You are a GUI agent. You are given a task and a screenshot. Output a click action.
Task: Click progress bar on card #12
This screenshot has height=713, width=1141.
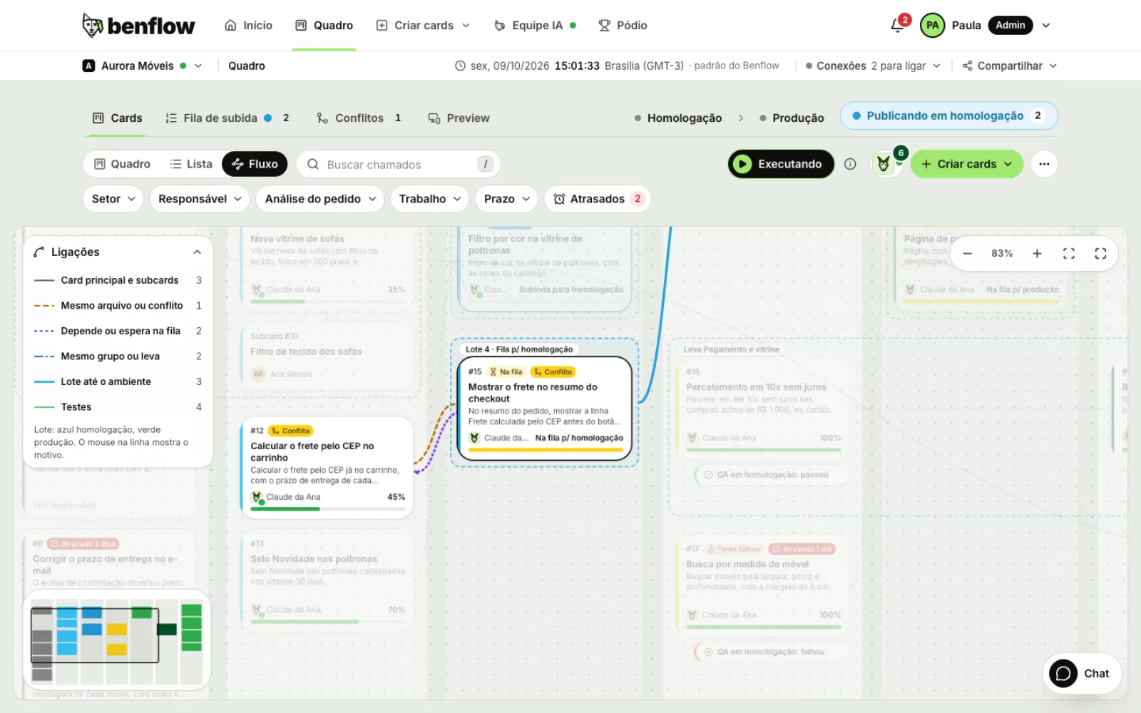pos(328,509)
